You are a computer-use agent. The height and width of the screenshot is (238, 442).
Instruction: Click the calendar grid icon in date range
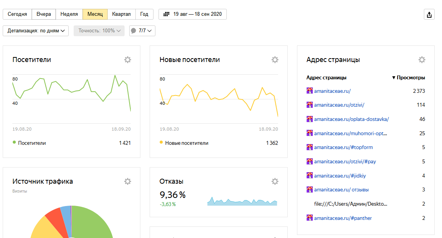167,14
